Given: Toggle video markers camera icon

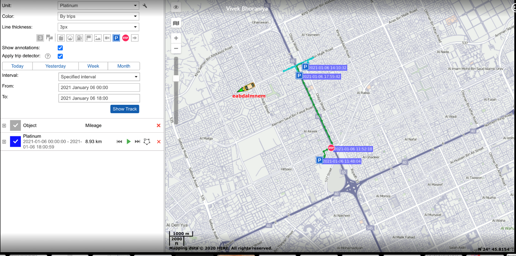Looking at the screenshot, I should coord(107,38).
